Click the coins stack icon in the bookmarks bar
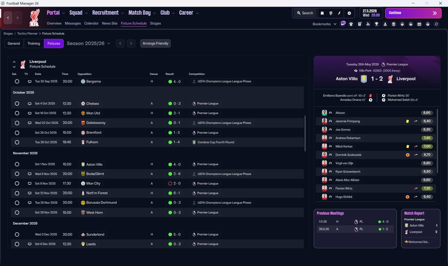This screenshot has height=266, width=448. (393, 24)
